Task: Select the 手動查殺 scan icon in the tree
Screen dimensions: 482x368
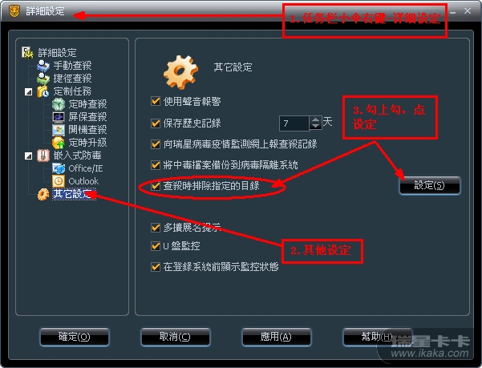Action: click(43, 66)
